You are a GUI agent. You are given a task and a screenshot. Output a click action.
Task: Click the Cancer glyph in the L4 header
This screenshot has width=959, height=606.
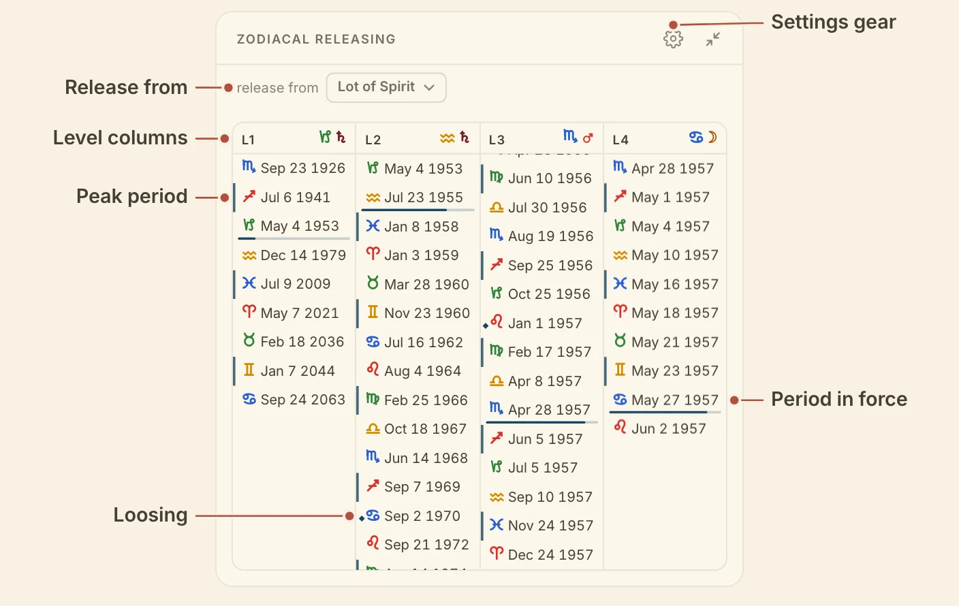695,138
